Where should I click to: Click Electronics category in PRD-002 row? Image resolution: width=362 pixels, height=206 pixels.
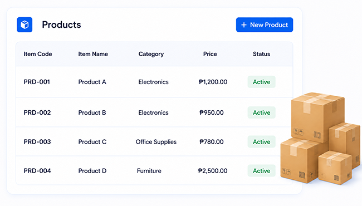(154, 112)
